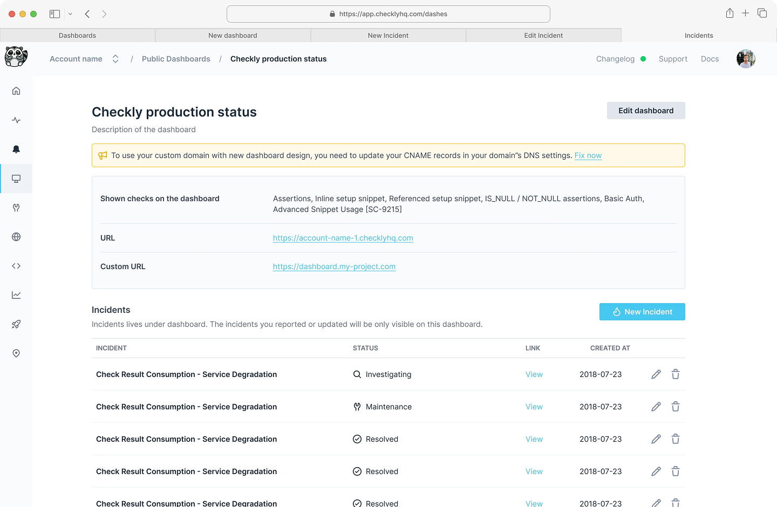Open the Support link
This screenshot has height=507, width=777.
pyautogui.click(x=673, y=59)
